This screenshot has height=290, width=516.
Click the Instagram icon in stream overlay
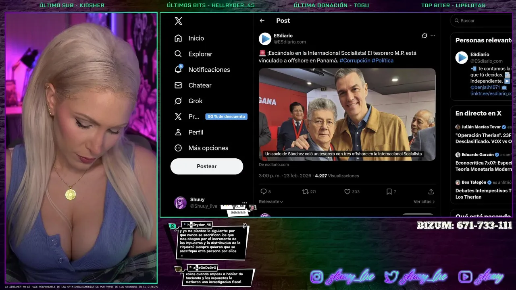tap(317, 277)
